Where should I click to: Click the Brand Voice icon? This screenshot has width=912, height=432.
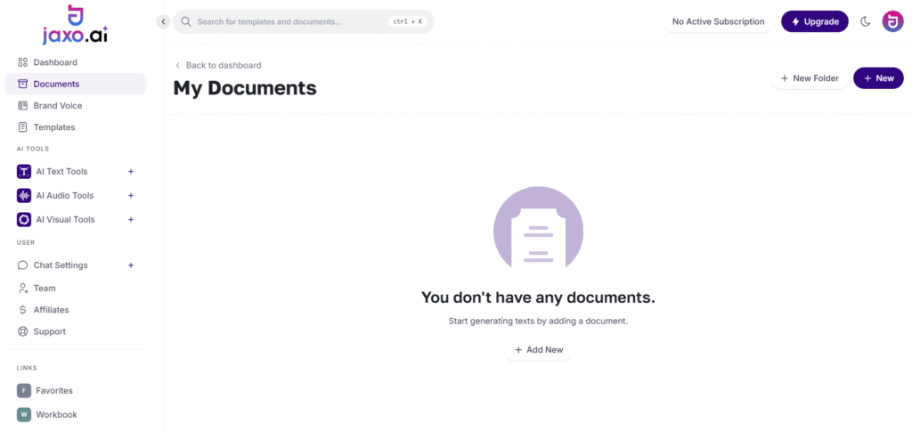[22, 105]
